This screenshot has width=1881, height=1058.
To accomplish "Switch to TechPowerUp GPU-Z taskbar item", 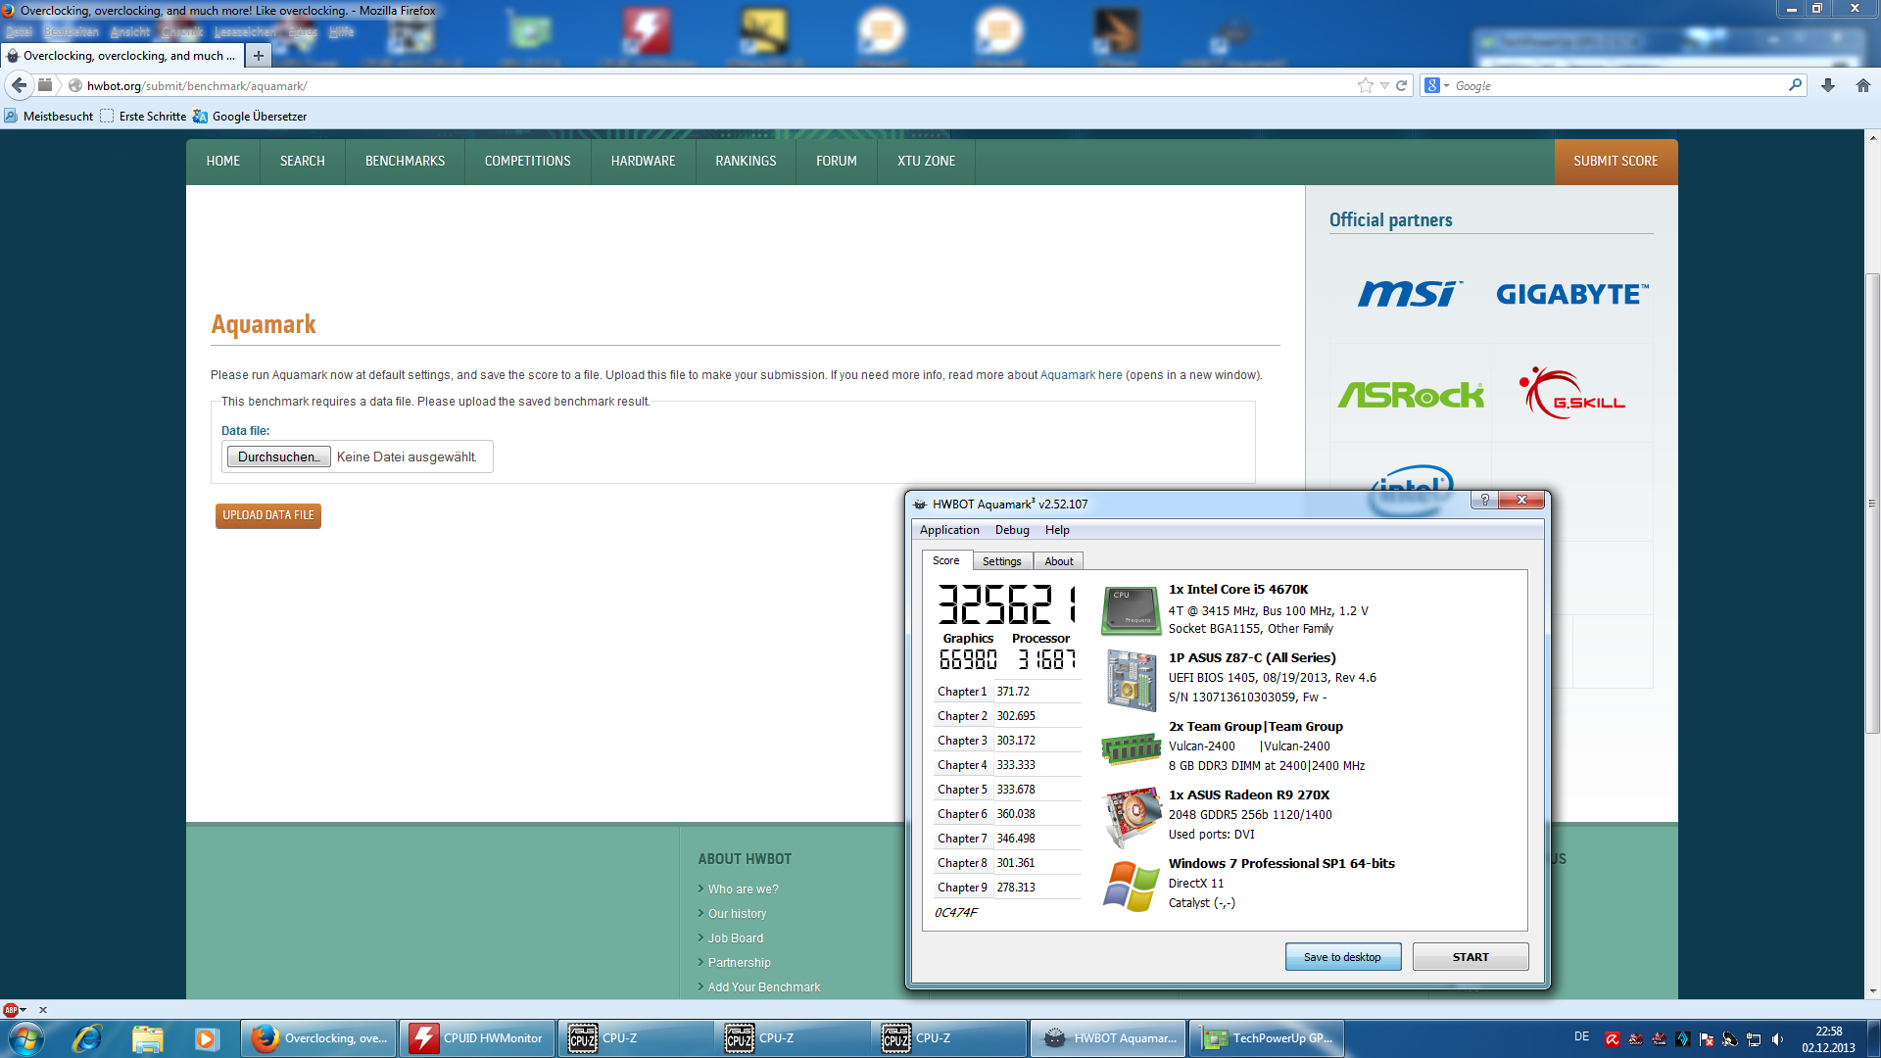I will [1267, 1038].
